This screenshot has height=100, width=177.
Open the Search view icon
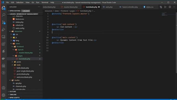tap(3, 15)
